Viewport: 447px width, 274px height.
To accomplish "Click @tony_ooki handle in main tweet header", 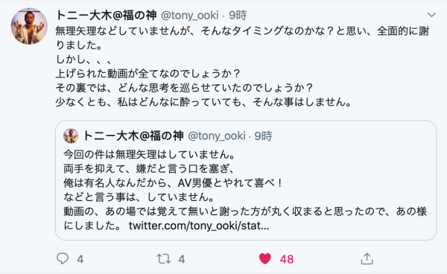I will (190, 16).
